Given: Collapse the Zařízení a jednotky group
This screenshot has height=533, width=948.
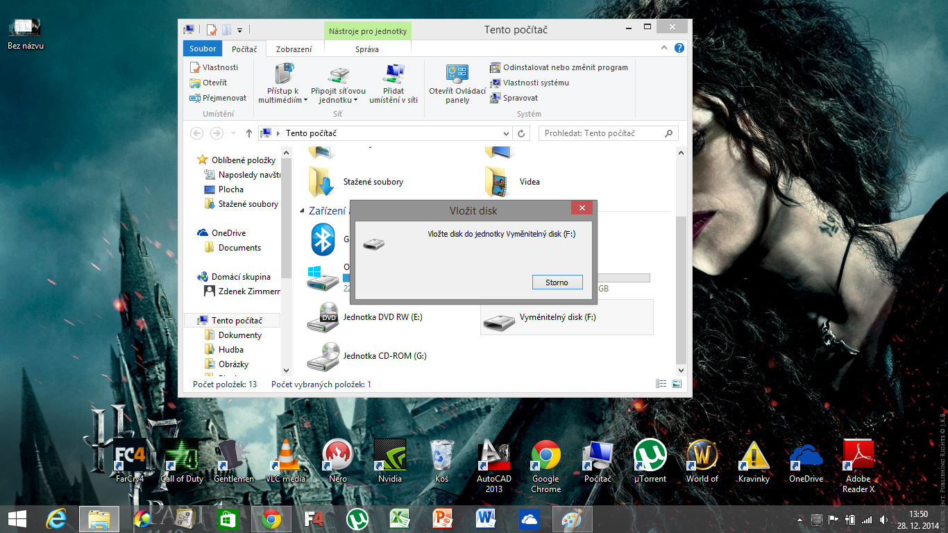Looking at the screenshot, I should tap(302, 210).
